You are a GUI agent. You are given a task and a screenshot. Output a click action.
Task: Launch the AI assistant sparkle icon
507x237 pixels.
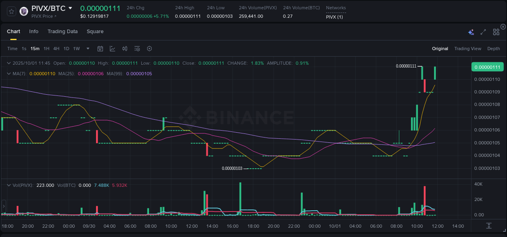(x=471, y=32)
